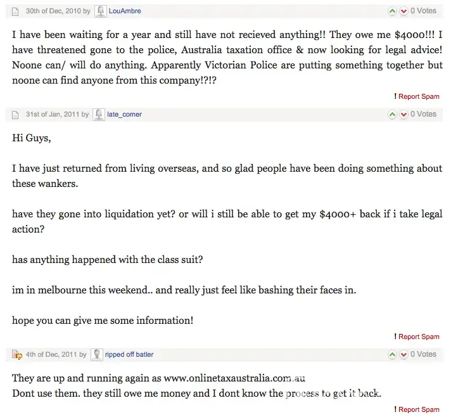Open ripped off batler's profile link
The image size is (451, 417).
(x=129, y=355)
